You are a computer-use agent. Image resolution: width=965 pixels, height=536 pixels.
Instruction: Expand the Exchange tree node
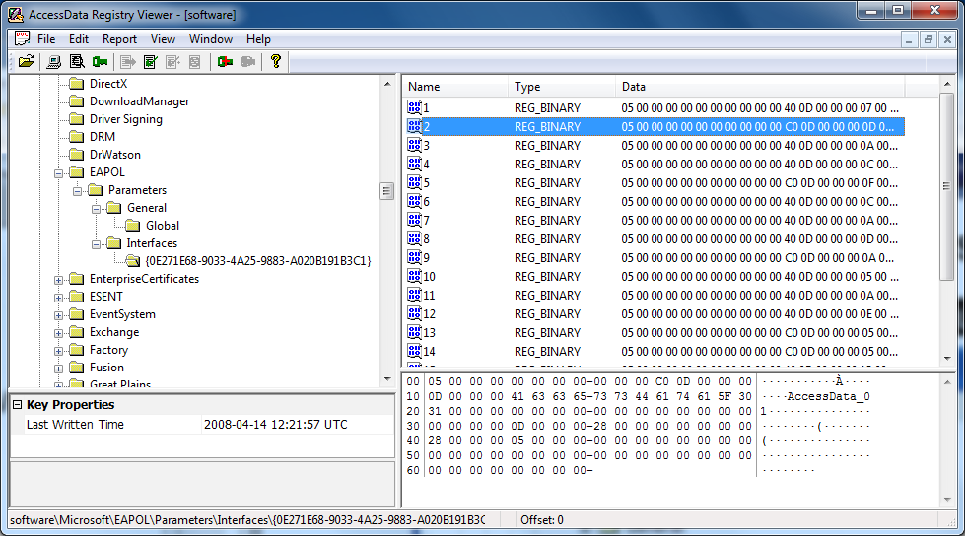coord(58,334)
